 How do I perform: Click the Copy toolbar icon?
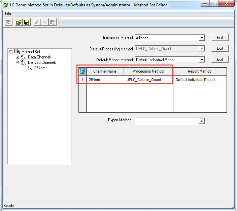pyautogui.click(x=44, y=22)
